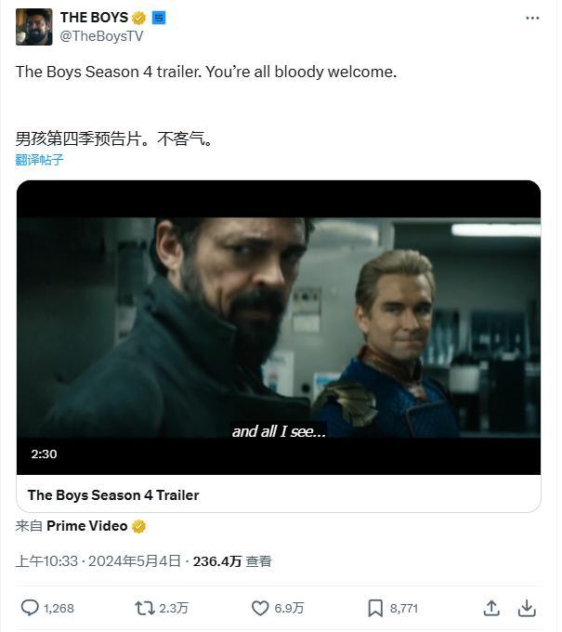Click the THE BOYS display name
Image resolution: width=562 pixels, height=632 pixels.
point(94,18)
